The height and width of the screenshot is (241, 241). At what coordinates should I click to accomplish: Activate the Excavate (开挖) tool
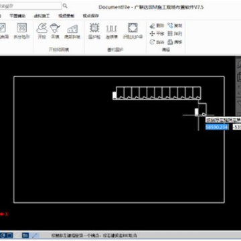pos(42,31)
